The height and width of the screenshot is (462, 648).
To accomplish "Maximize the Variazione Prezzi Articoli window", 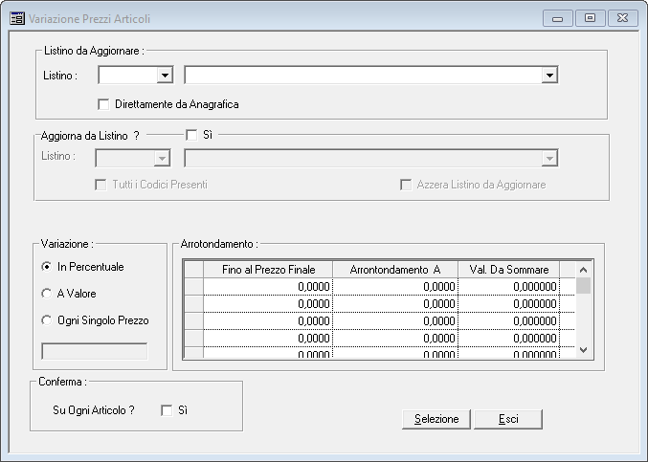I will [590, 17].
